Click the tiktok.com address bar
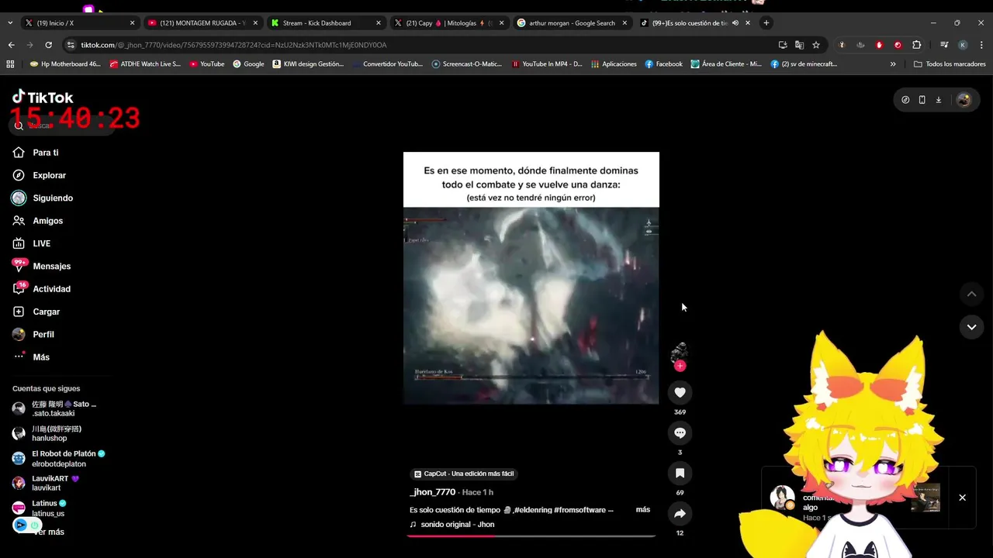Viewport: 993px width, 558px height. coord(419,45)
